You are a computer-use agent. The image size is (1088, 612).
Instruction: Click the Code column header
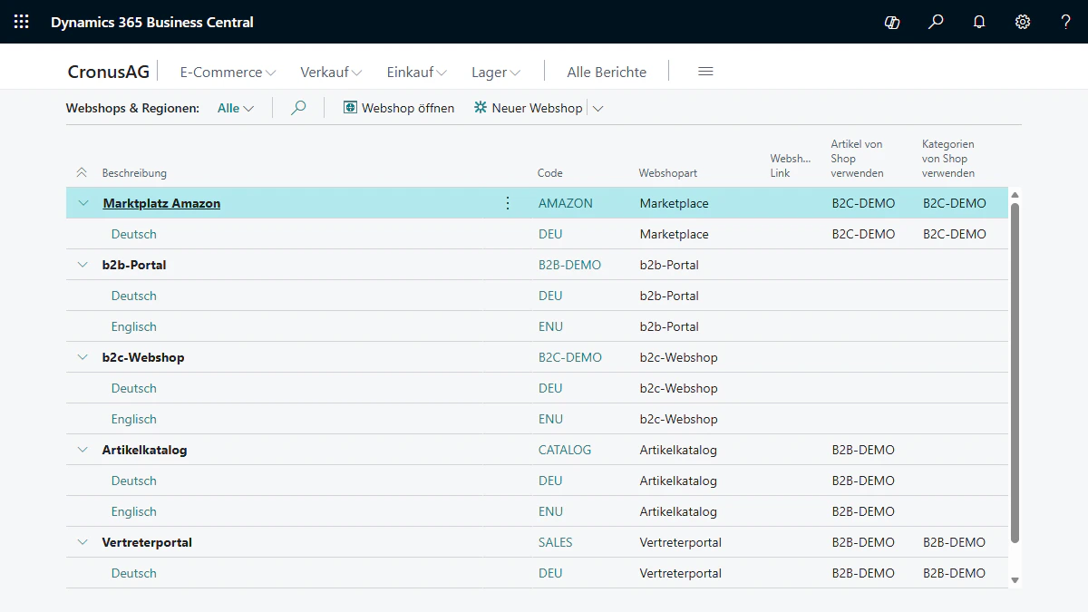[549, 173]
